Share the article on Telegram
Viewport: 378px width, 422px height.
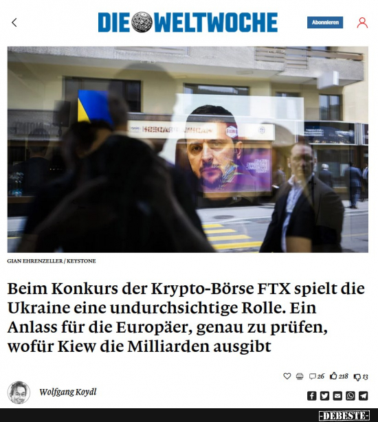[363, 396]
